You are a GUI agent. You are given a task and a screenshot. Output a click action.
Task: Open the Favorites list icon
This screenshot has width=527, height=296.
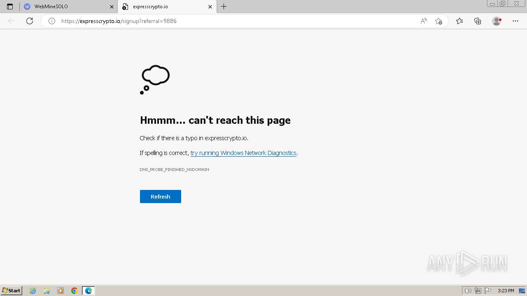tap(459, 21)
